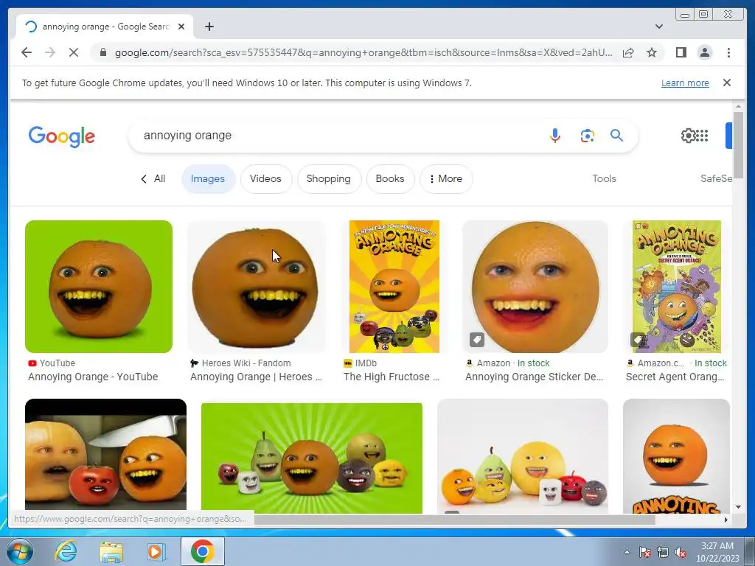Open the Tools options
755x566 pixels.
point(604,178)
